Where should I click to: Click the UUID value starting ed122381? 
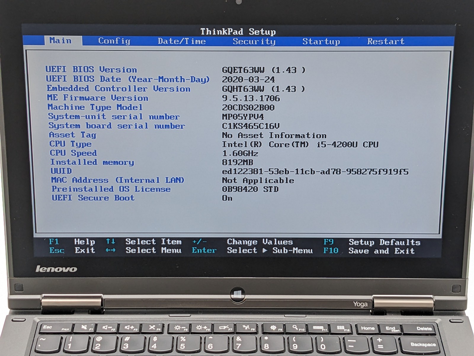[x=315, y=172]
